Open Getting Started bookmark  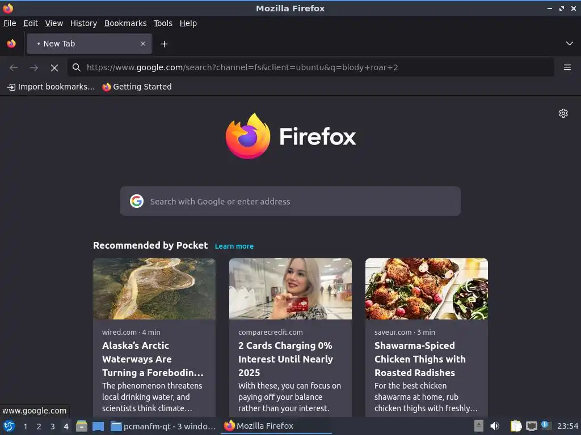coord(137,87)
